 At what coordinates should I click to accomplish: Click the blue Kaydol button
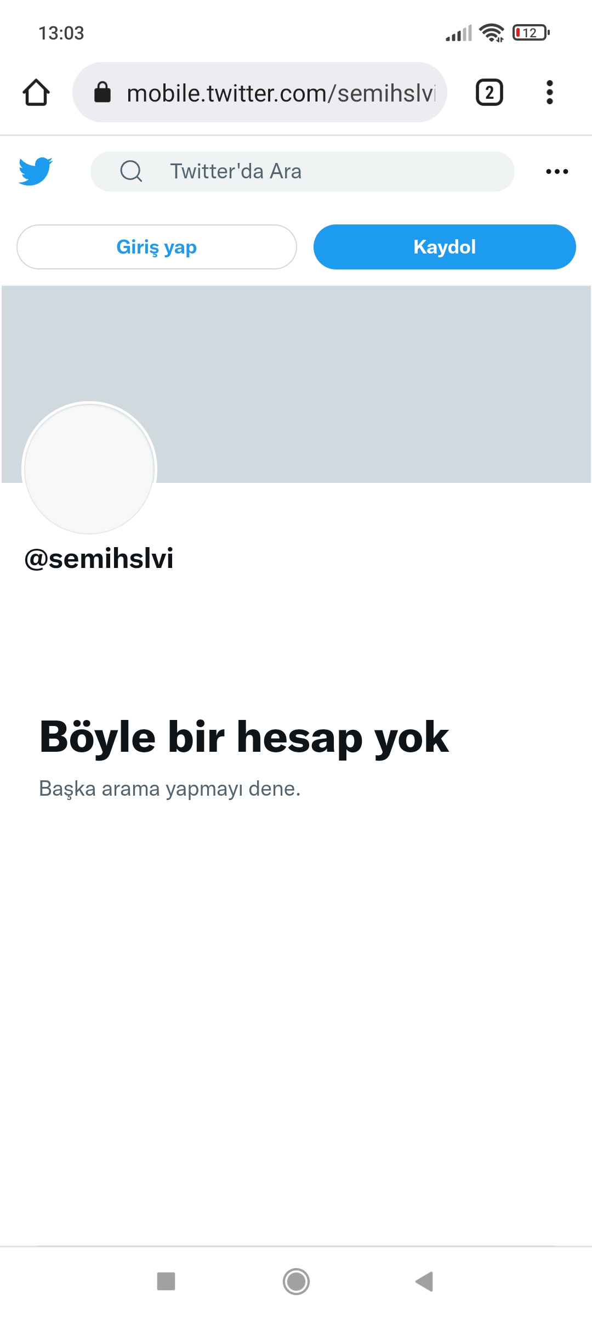445,247
